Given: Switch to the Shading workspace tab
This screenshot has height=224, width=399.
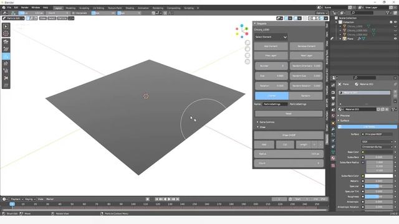Looking at the screenshot, I should click(130, 8).
